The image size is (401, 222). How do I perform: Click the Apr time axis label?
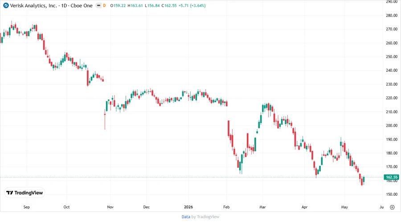click(x=304, y=207)
